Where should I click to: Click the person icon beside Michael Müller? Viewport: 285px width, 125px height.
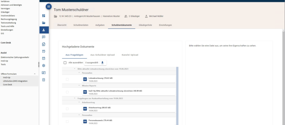[x=146, y=16]
